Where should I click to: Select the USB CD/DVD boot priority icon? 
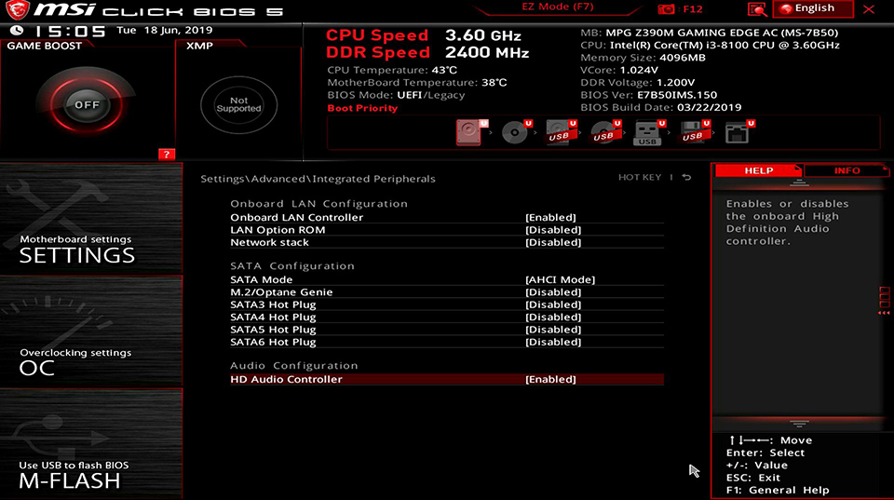coord(604,132)
